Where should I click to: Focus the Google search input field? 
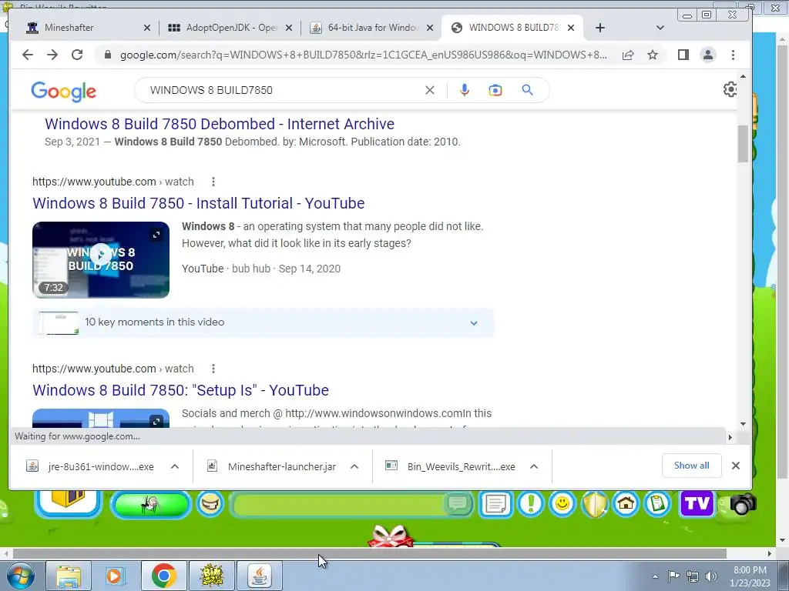click(x=282, y=90)
